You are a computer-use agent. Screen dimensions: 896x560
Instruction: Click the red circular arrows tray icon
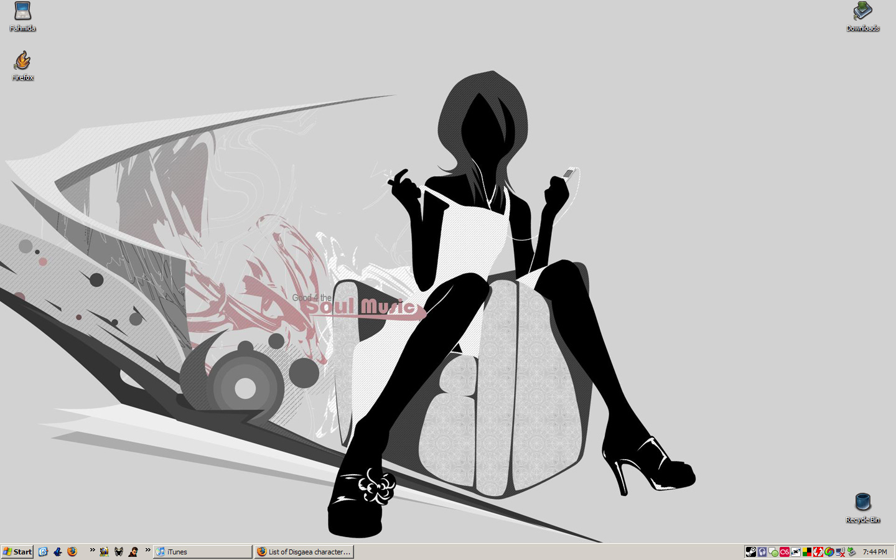tap(818, 551)
